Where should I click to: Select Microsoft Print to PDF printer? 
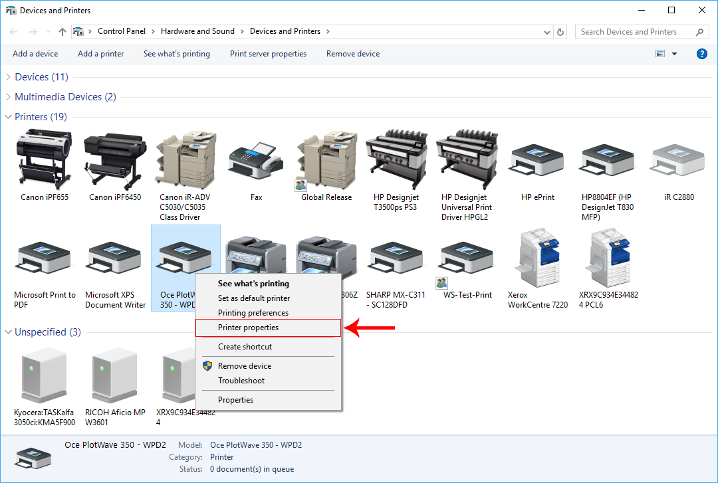coord(45,258)
